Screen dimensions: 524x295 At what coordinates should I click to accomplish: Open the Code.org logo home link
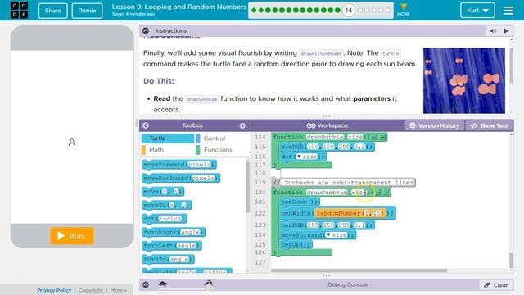pos(19,10)
